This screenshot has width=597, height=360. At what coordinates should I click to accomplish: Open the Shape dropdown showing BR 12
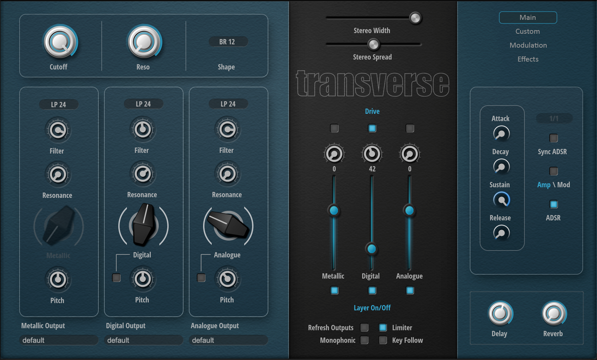pyautogui.click(x=228, y=42)
